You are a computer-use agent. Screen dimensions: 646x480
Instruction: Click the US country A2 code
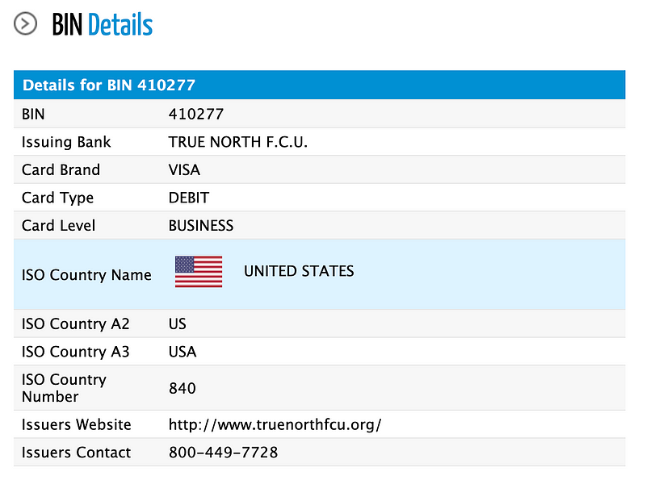click(177, 323)
